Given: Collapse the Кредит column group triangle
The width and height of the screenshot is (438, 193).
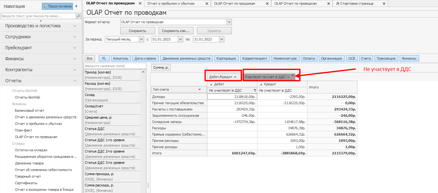Looking at the screenshot, I should click(x=261, y=84).
